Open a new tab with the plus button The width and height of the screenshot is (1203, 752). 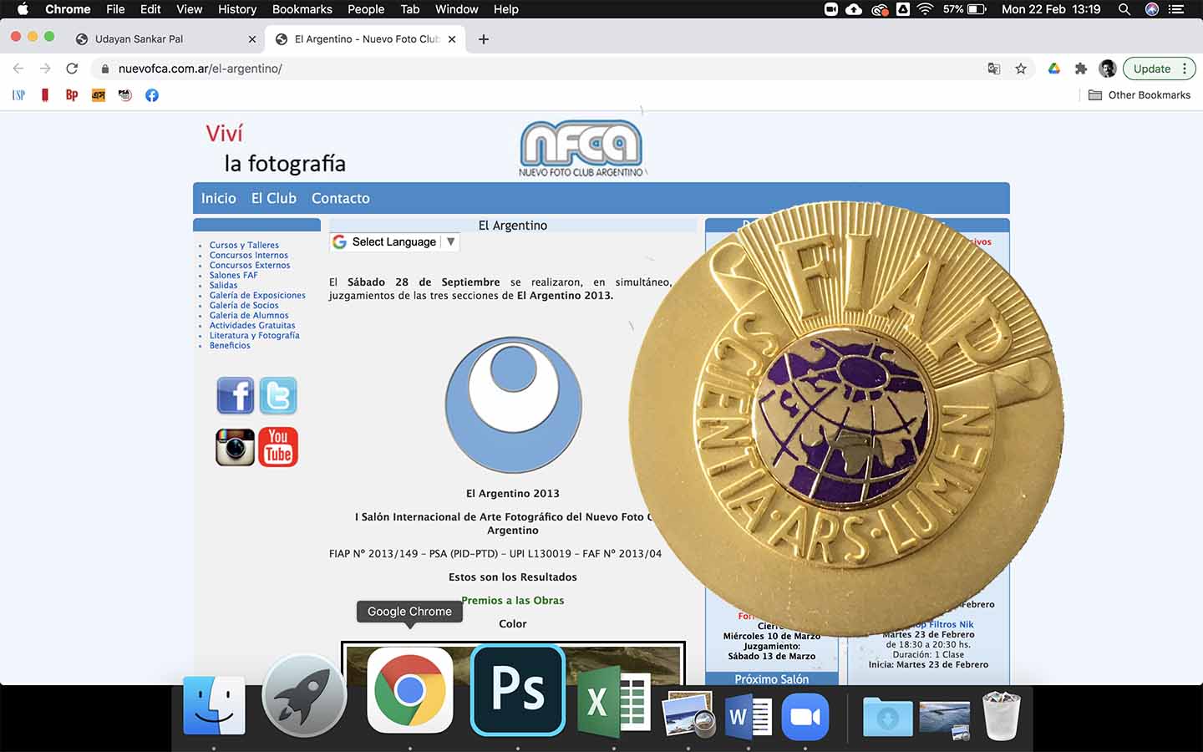click(x=484, y=39)
